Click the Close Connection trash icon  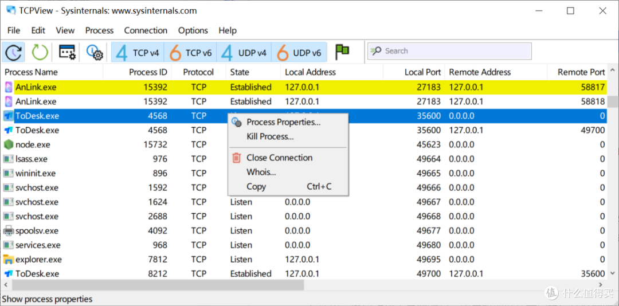[x=237, y=158]
